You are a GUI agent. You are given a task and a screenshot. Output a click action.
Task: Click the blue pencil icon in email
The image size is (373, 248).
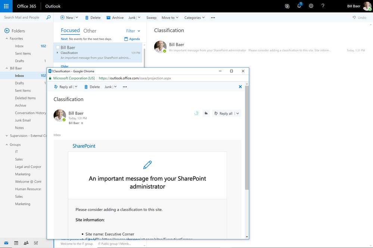pyautogui.click(x=147, y=165)
